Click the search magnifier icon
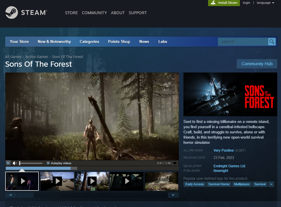The image size is (281, 207). [x=271, y=41]
